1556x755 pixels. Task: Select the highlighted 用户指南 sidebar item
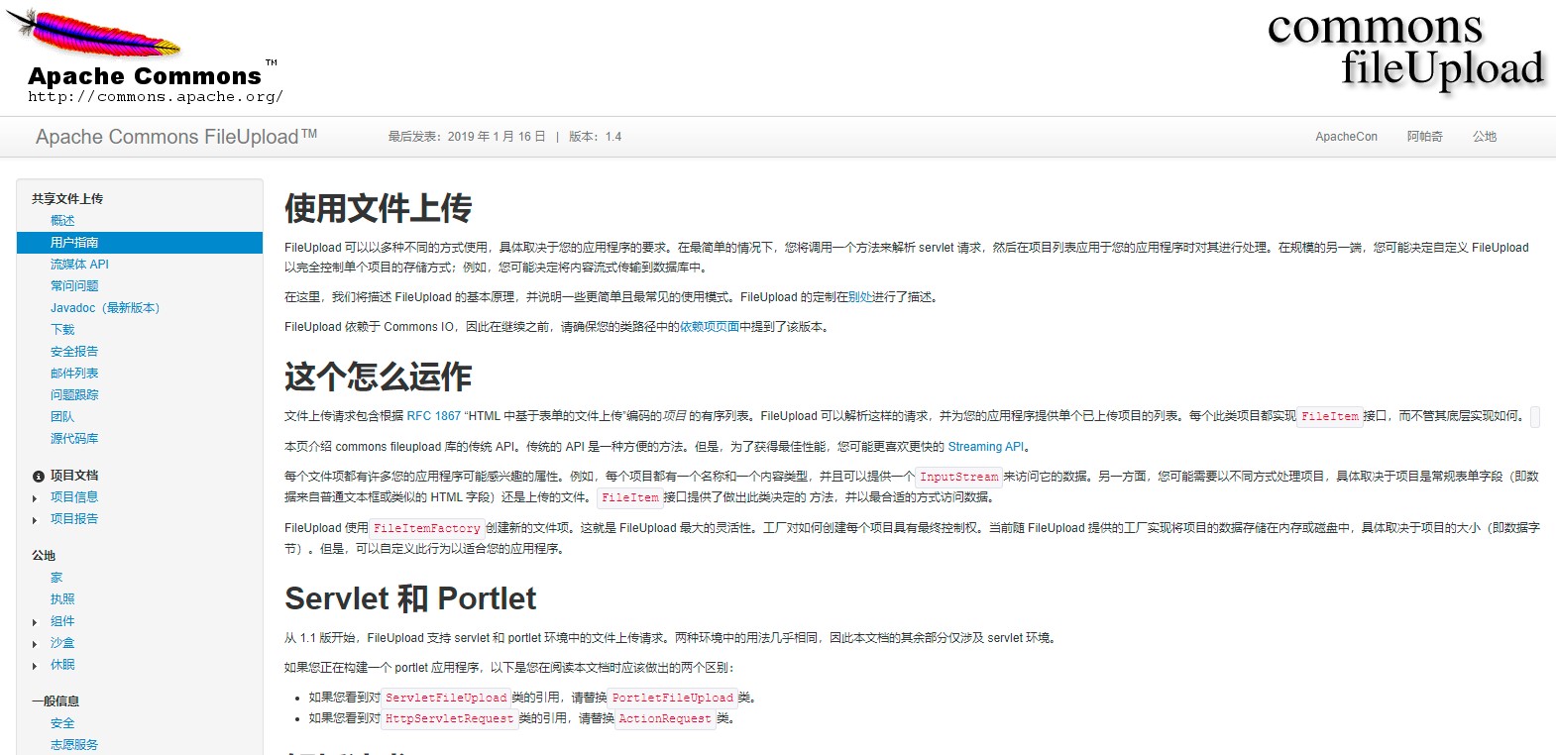click(x=140, y=243)
